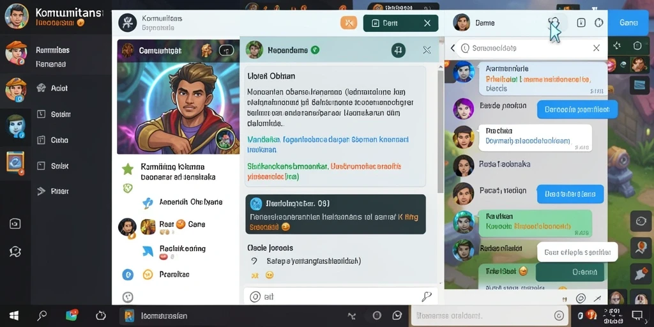This screenshot has width=654, height=327.
Task: Click the blue Denocde poemfiaes bubble button
Action: coord(577,110)
